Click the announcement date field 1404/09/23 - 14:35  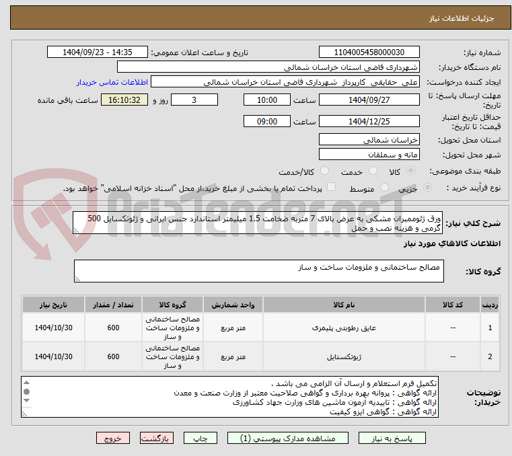coord(98,52)
